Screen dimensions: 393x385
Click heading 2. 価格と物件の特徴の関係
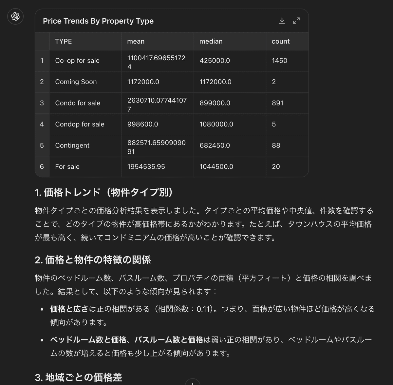pyautogui.click(x=93, y=260)
